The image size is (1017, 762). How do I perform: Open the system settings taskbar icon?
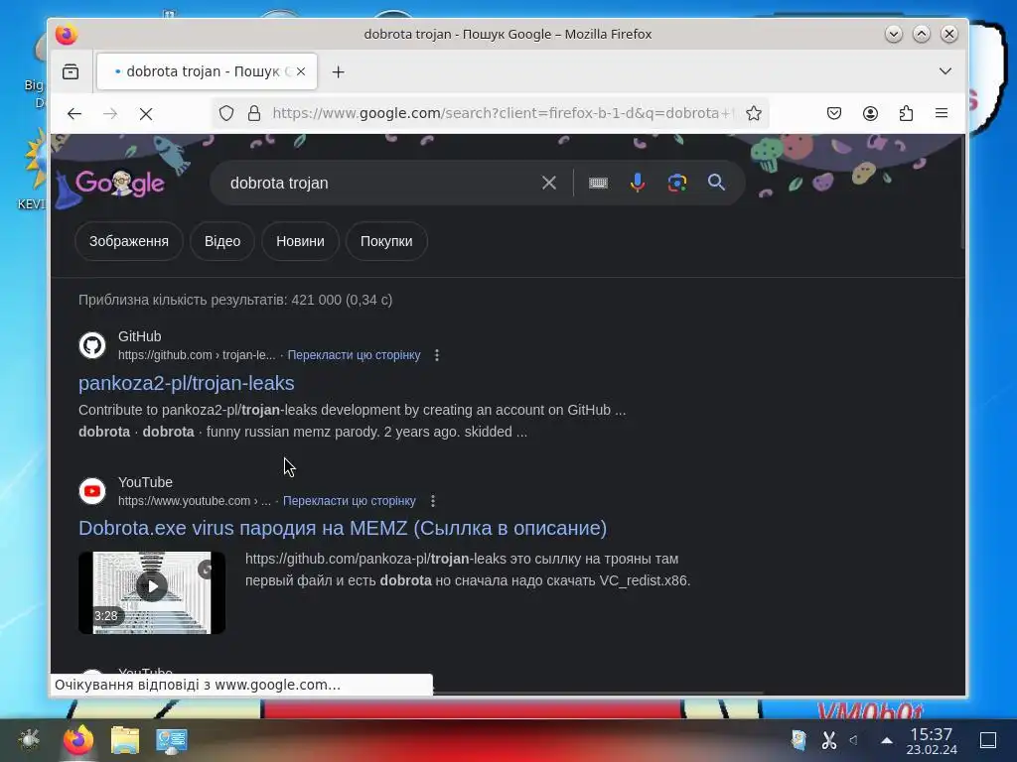(x=171, y=740)
